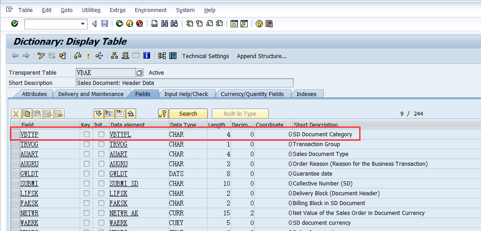Screen dimensions: 481x231
Task: Toggle Initial Values checkbox for AUGRU row
Action: pos(101,164)
